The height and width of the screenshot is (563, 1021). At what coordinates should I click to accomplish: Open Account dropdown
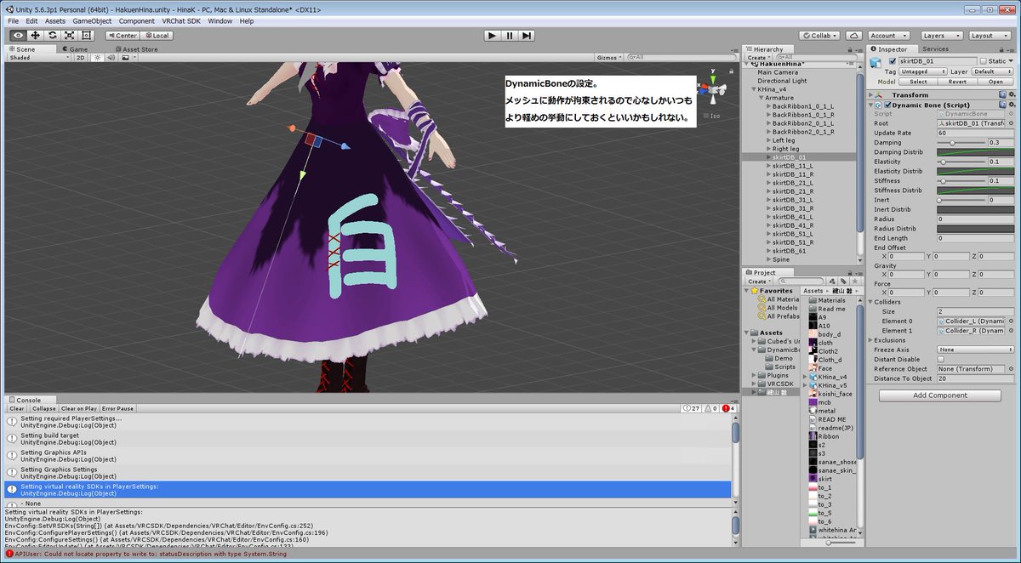887,36
